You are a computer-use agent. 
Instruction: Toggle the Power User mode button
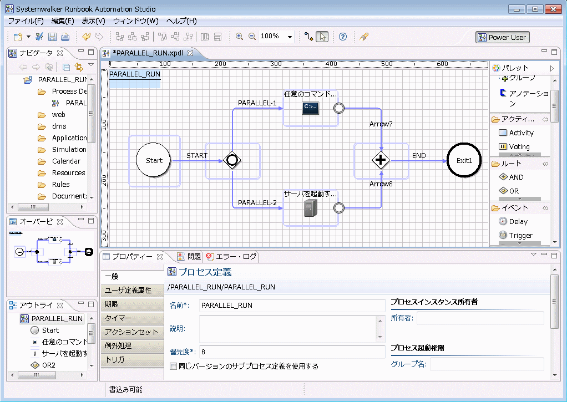[x=503, y=37]
